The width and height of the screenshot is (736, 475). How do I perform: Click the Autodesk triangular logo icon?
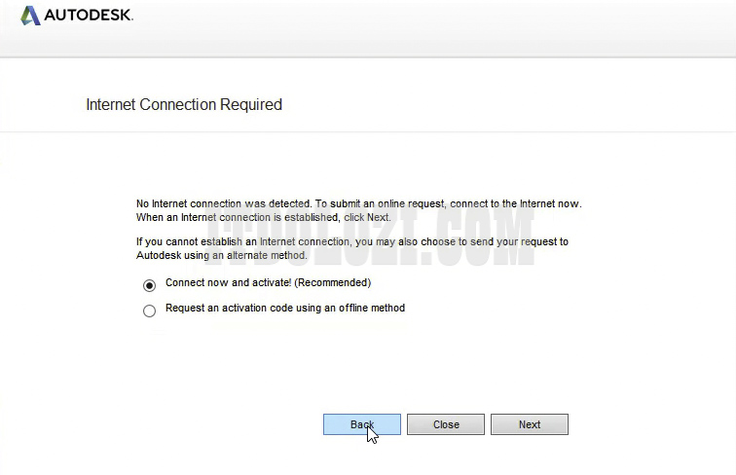click(30, 16)
